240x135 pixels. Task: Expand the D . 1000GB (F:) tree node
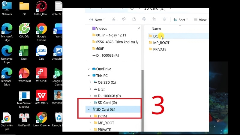pyautogui.click(x=91, y=96)
